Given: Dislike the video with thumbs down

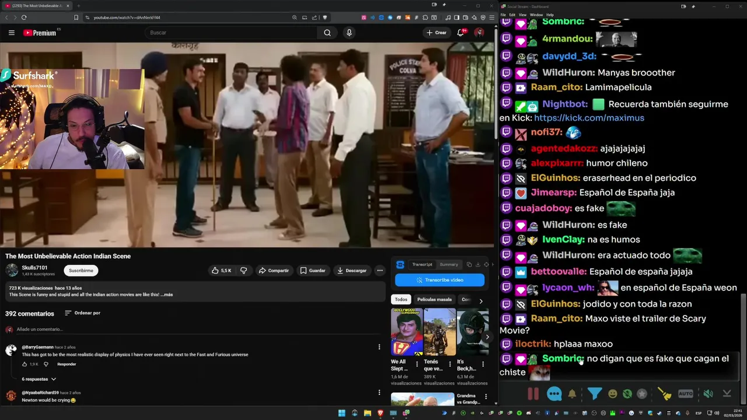Looking at the screenshot, I should coord(243,271).
